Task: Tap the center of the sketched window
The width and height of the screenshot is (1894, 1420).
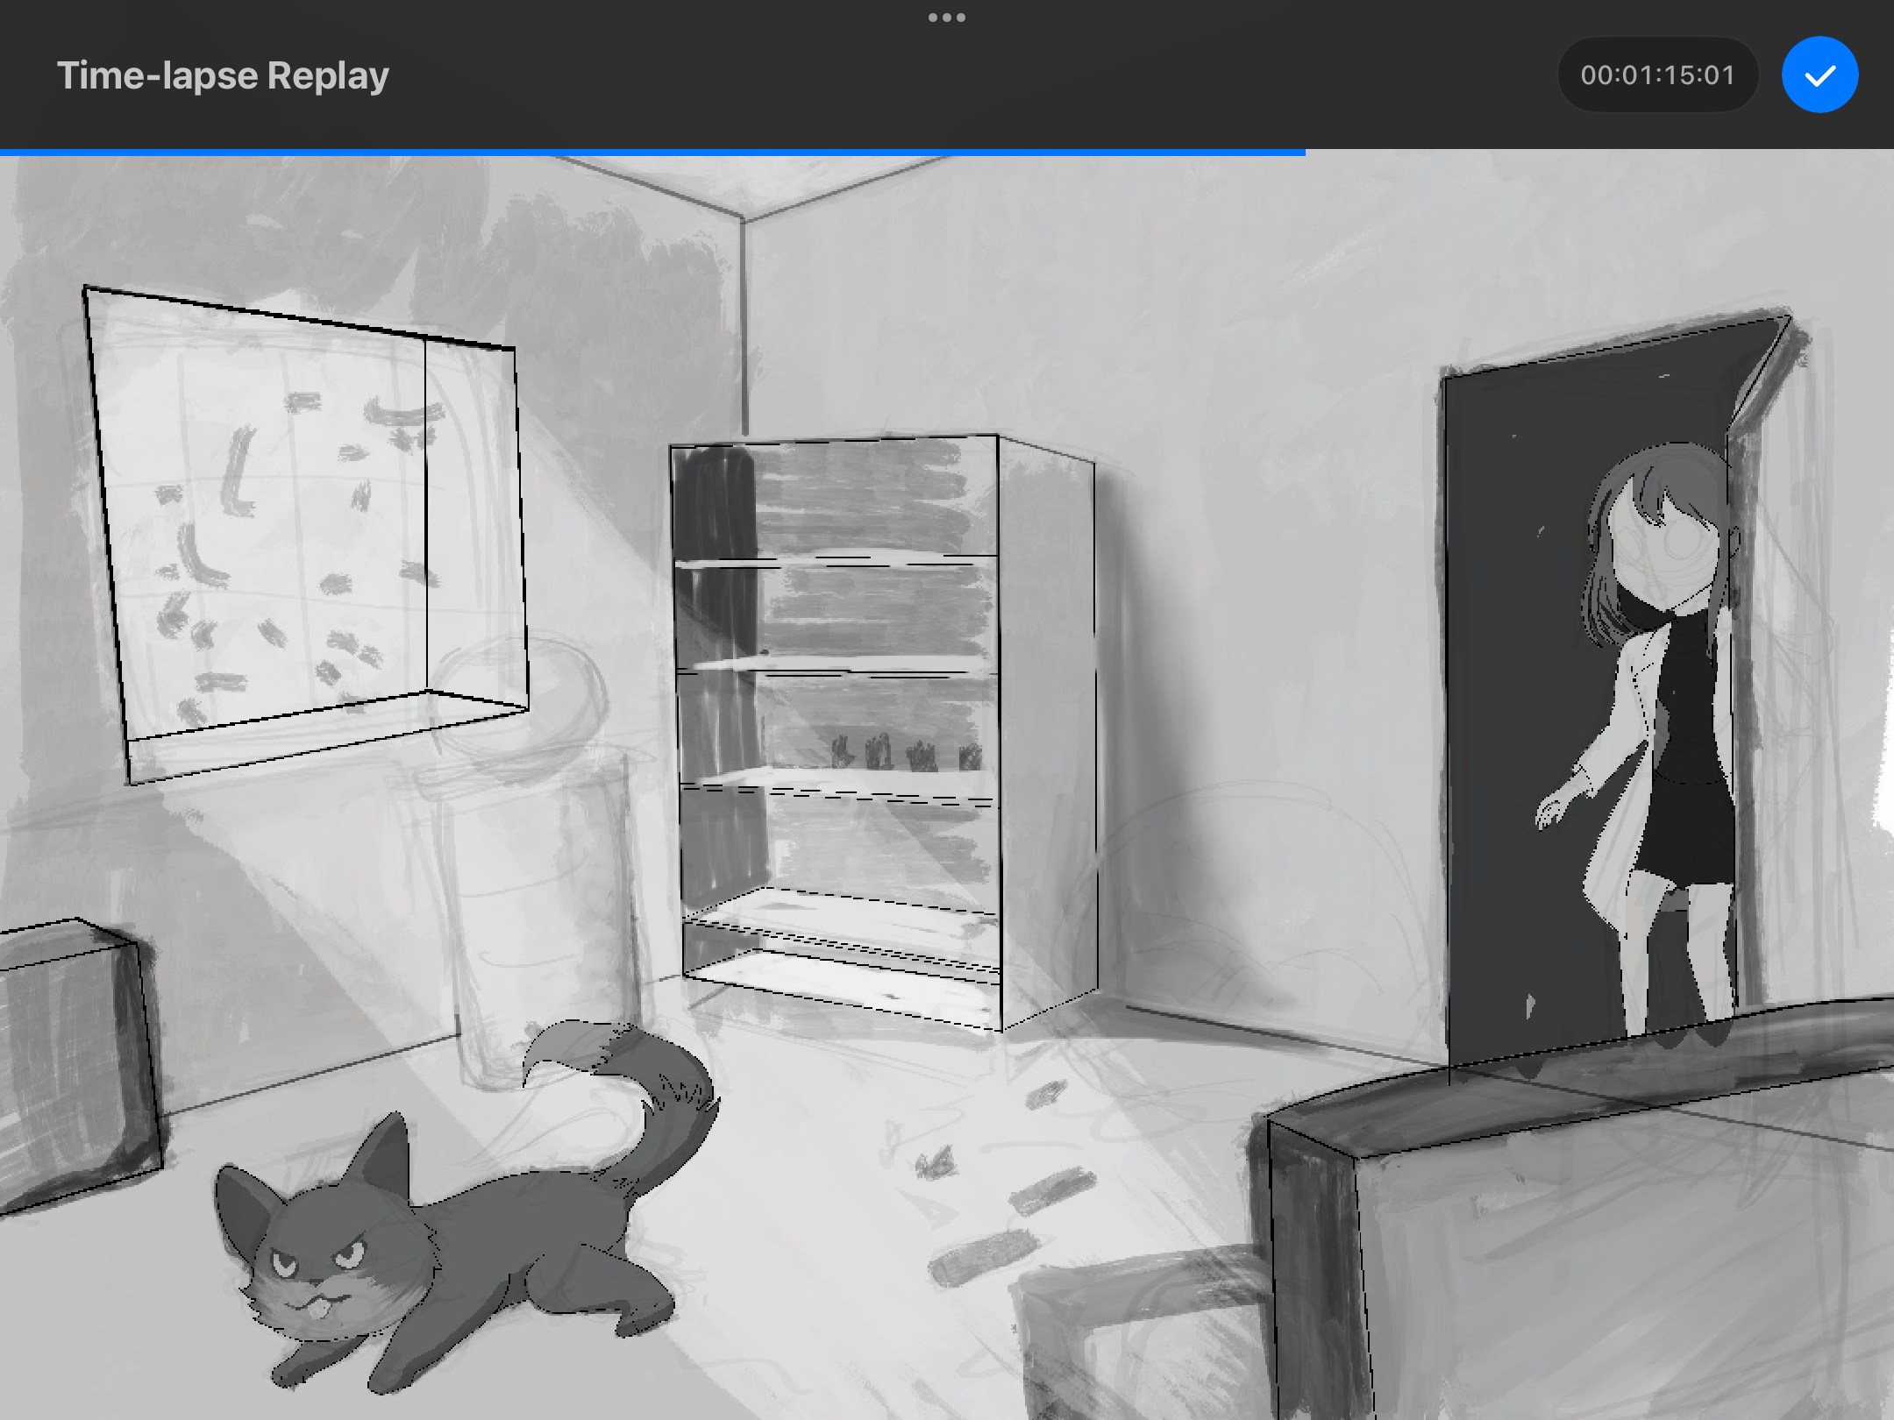Action: (x=307, y=535)
